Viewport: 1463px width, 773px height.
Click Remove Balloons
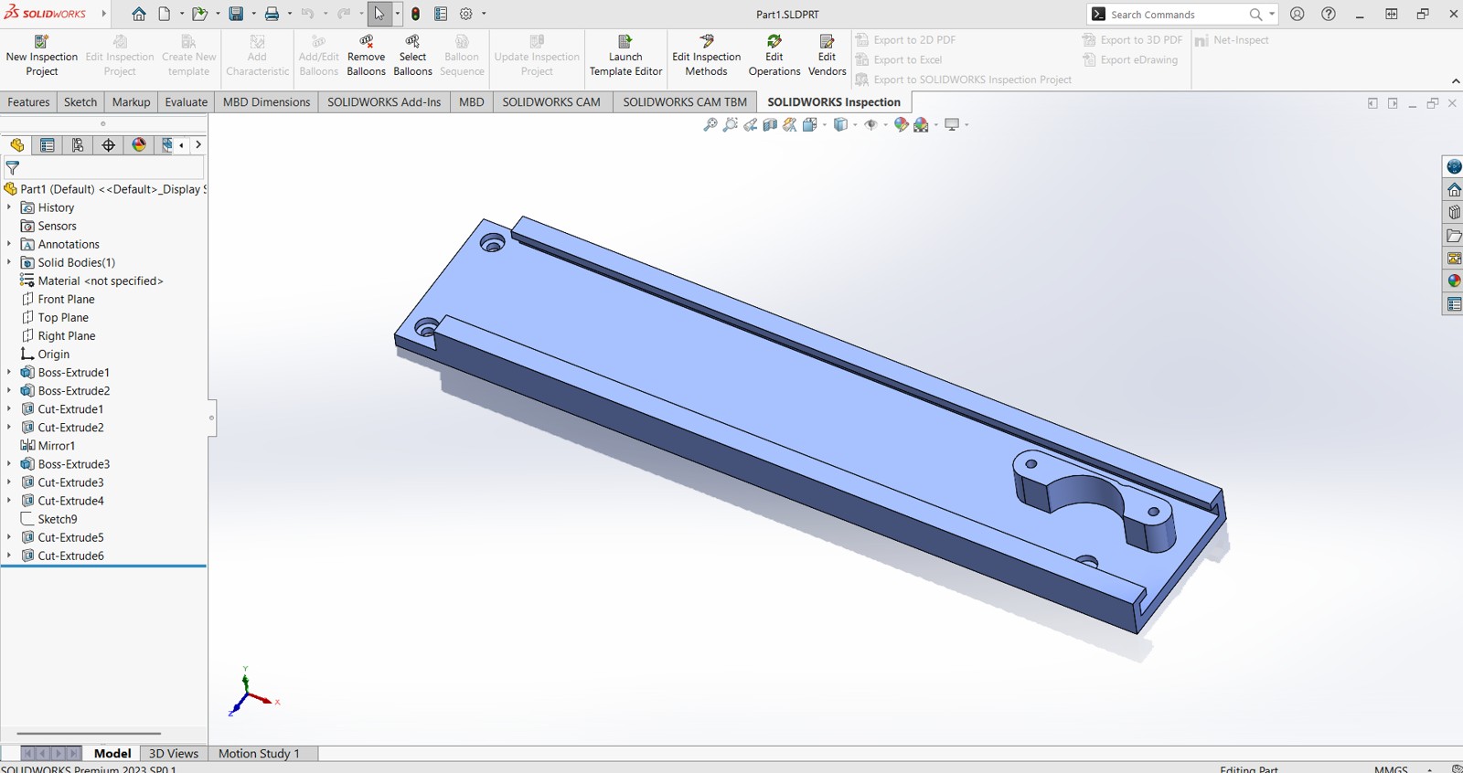click(x=366, y=56)
